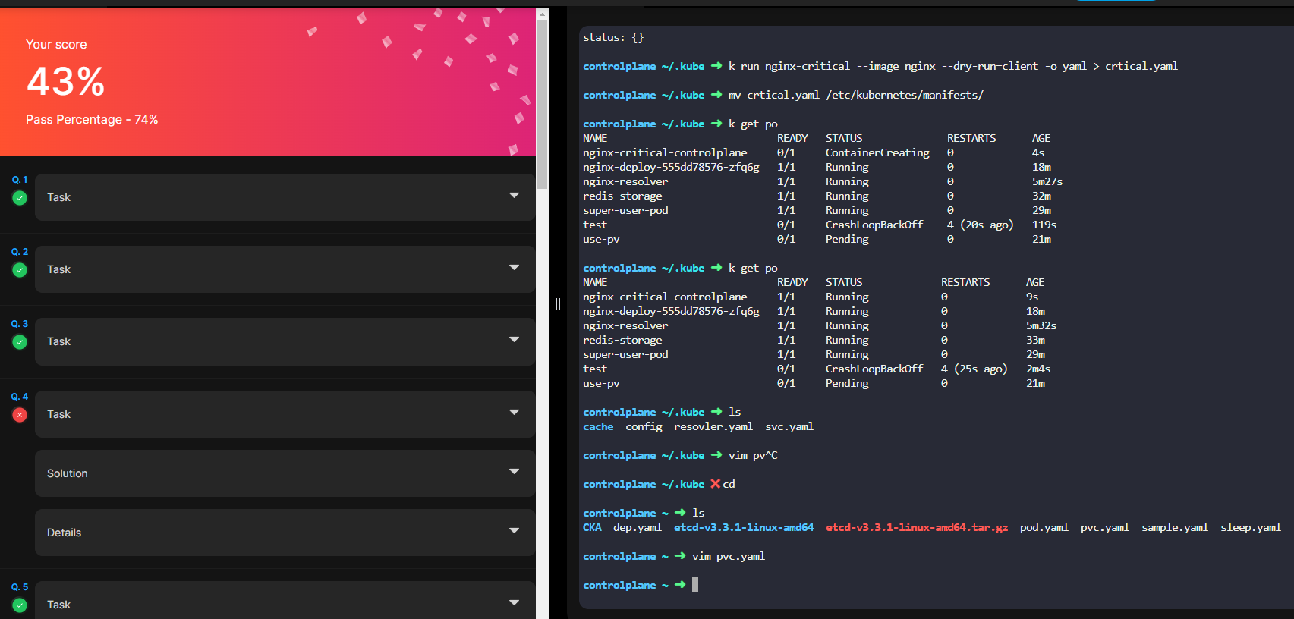Expand the Q.1 Task dropdown arrow
Screen dimensions: 1294x619
[x=514, y=196]
